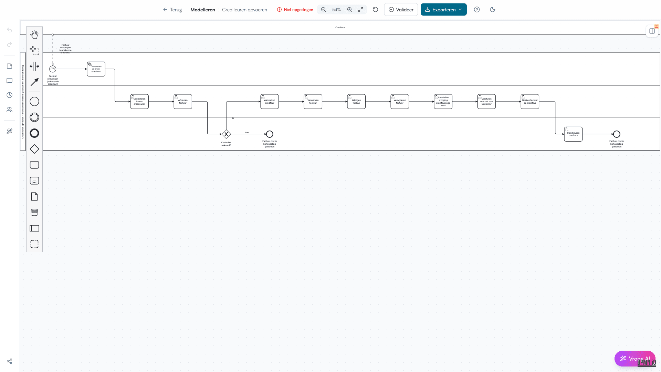Screen dimensions: 661x372
Task: Show the collaborators panel
Action: point(9,110)
